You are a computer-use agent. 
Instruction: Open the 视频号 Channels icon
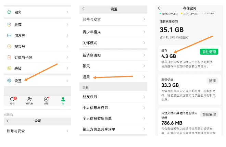(9, 47)
